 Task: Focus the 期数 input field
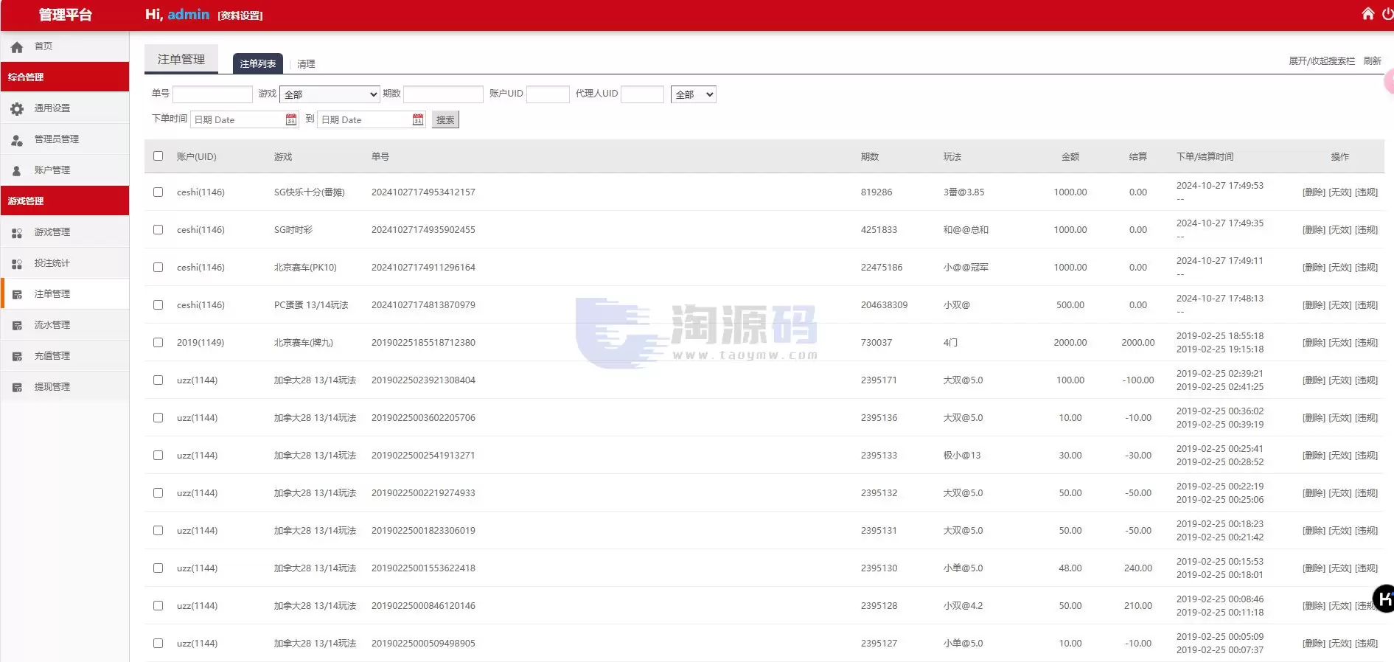click(x=443, y=94)
